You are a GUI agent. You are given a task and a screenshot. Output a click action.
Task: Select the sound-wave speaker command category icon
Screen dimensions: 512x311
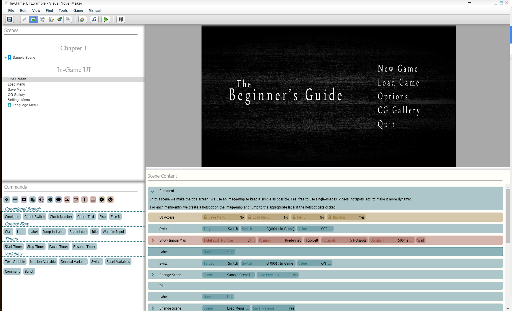(x=50, y=200)
